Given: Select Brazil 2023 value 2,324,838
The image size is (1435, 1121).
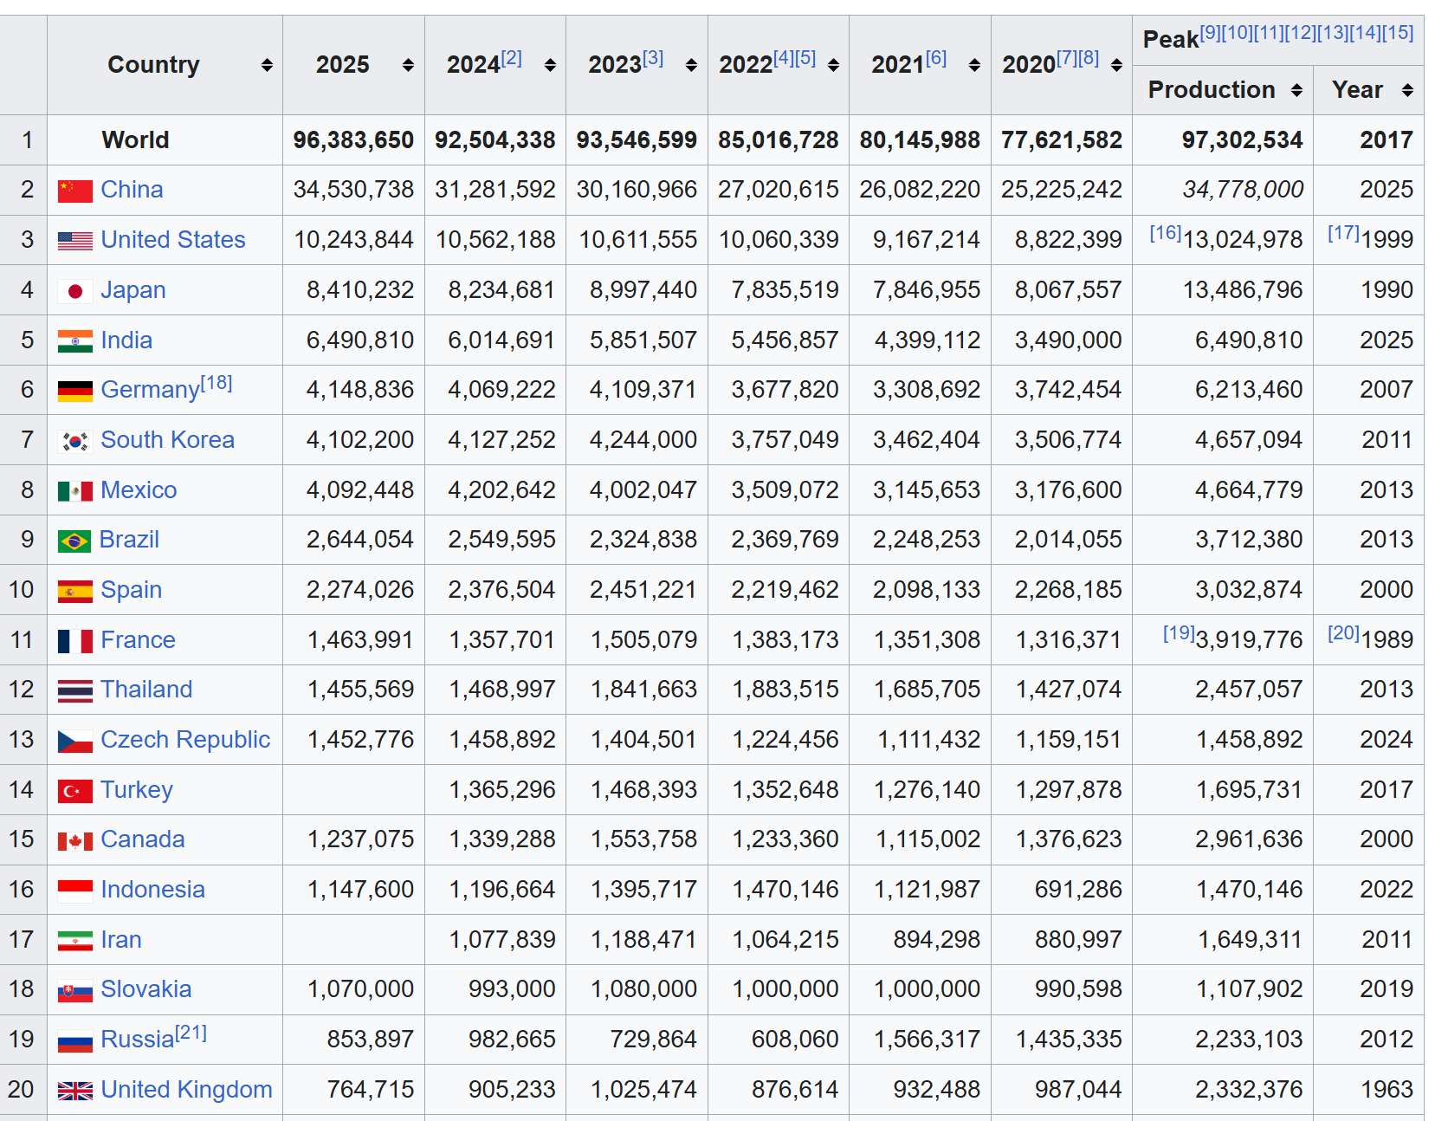Looking at the screenshot, I should (643, 540).
